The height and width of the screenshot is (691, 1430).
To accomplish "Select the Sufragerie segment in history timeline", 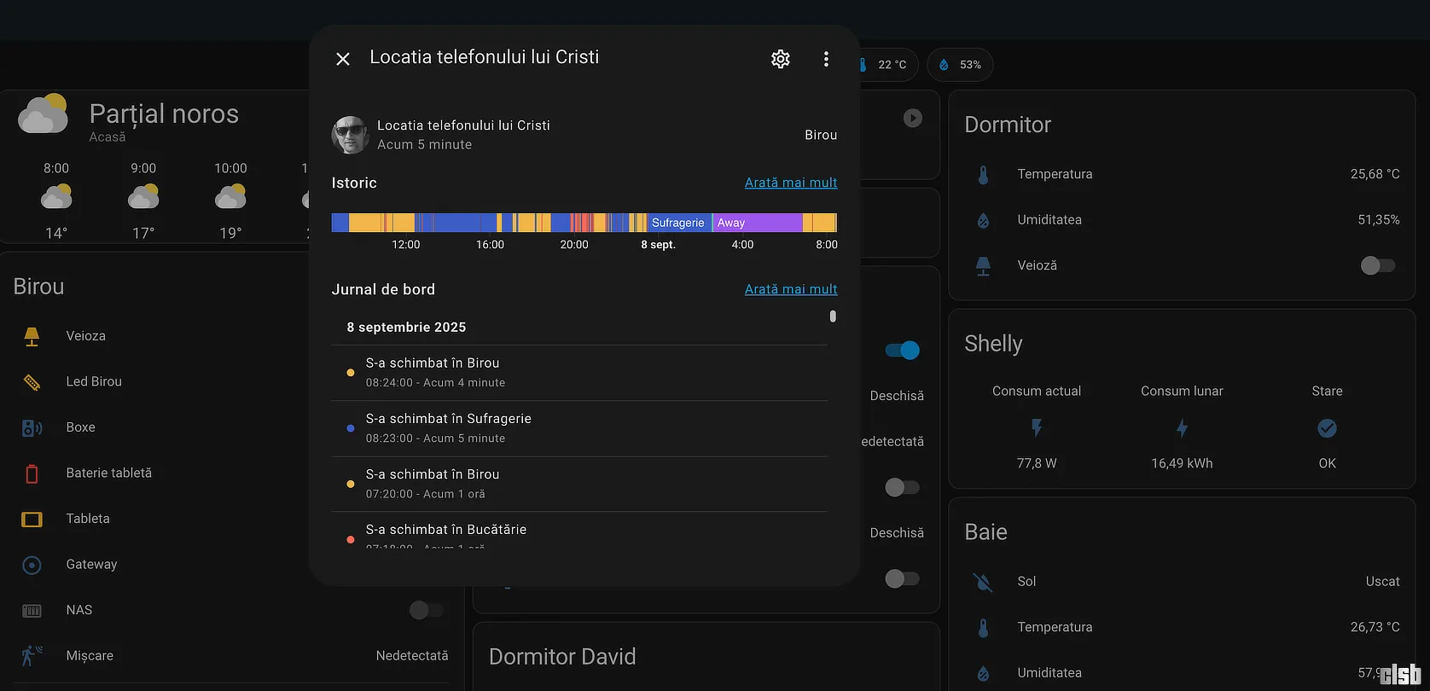I will (679, 223).
